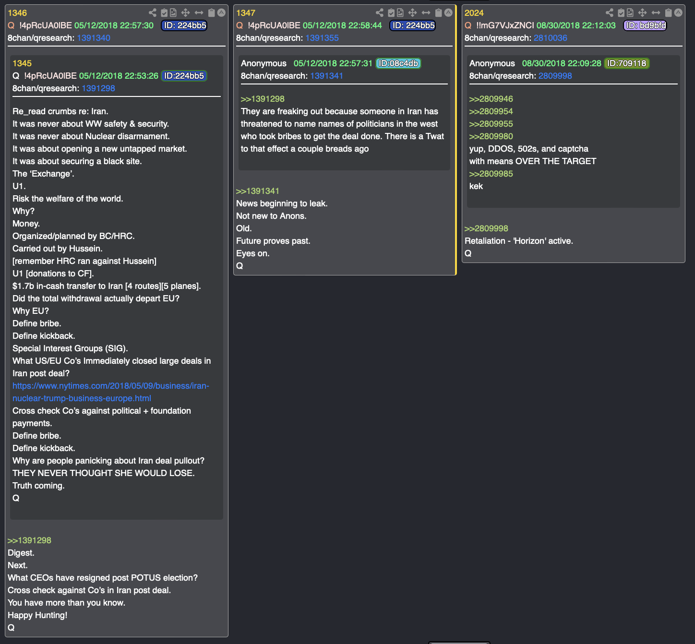Open 8chan thread link 1391341

tap(326, 76)
